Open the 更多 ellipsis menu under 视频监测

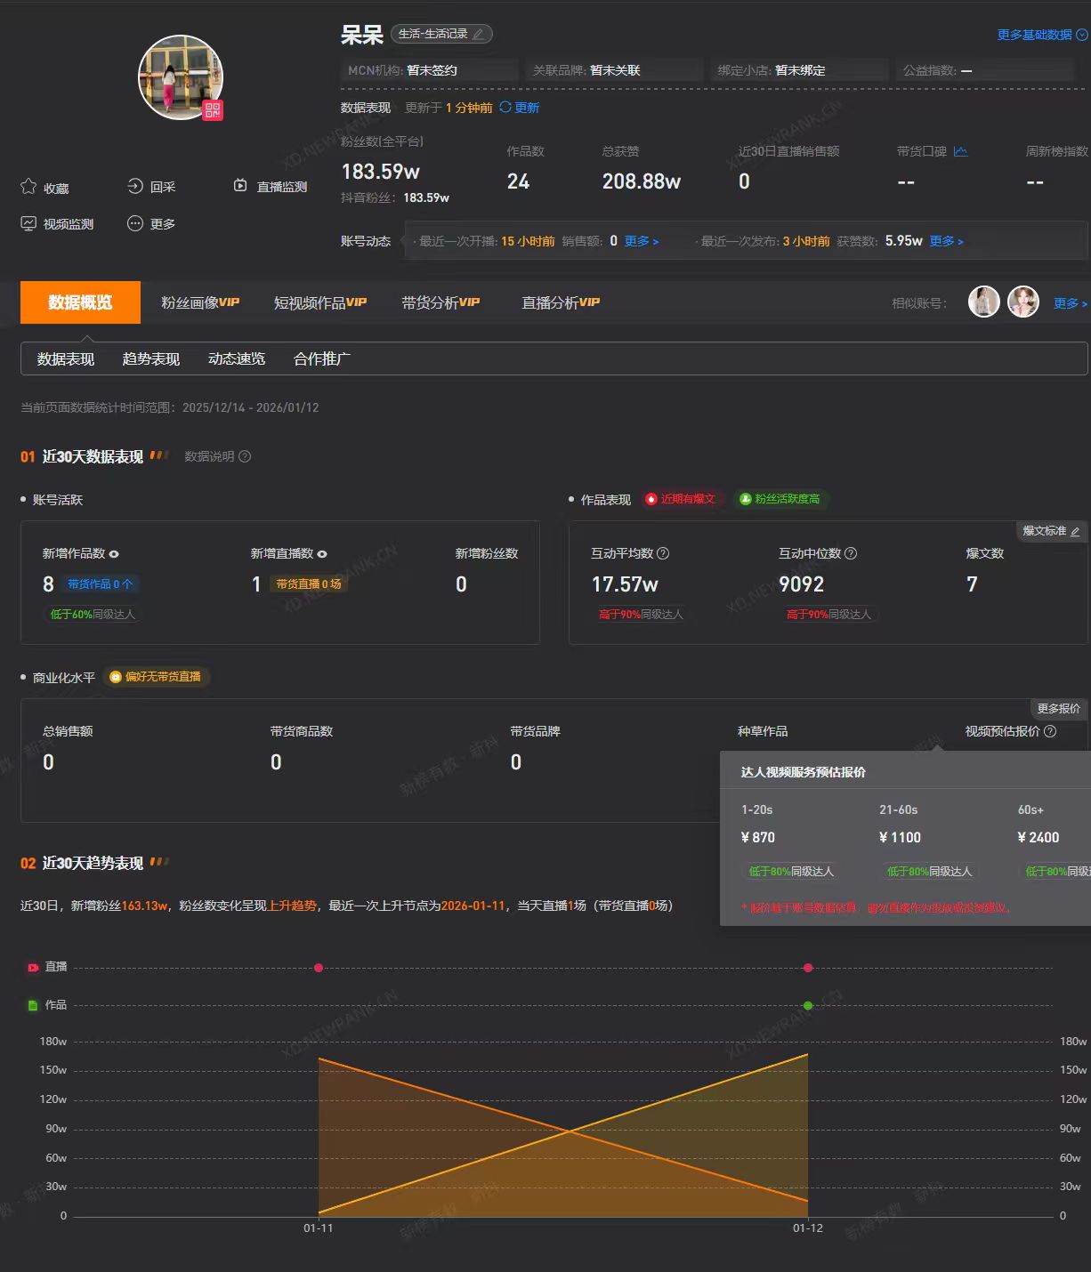pos(135,223)
